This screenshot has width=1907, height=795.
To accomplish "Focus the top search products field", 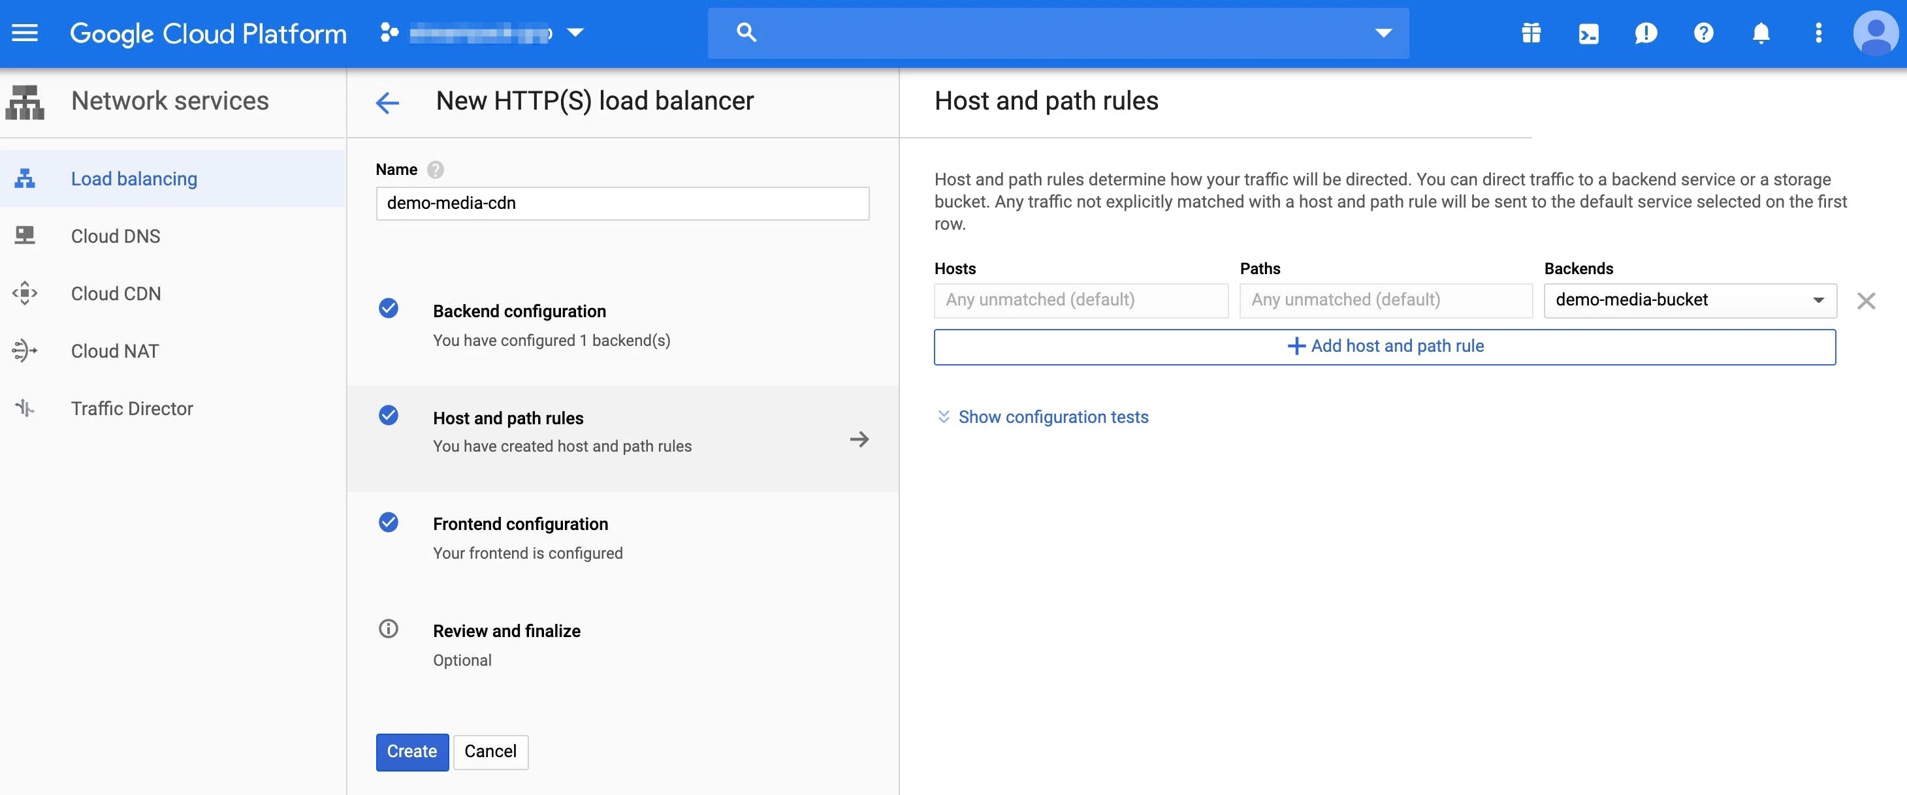I will [x=1058, y=33].
